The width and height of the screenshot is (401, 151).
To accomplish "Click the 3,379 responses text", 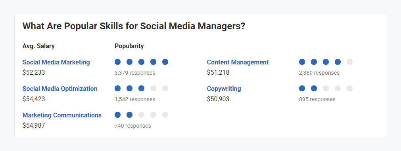I will click(x=135, y=73).
